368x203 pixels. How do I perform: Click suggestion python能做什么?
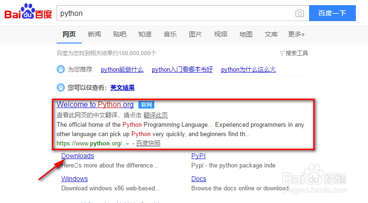(122, 70)
